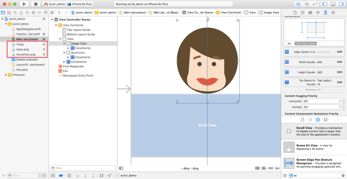Open the Pin constraints popup
Screen dimensions: 347x179
271,168
